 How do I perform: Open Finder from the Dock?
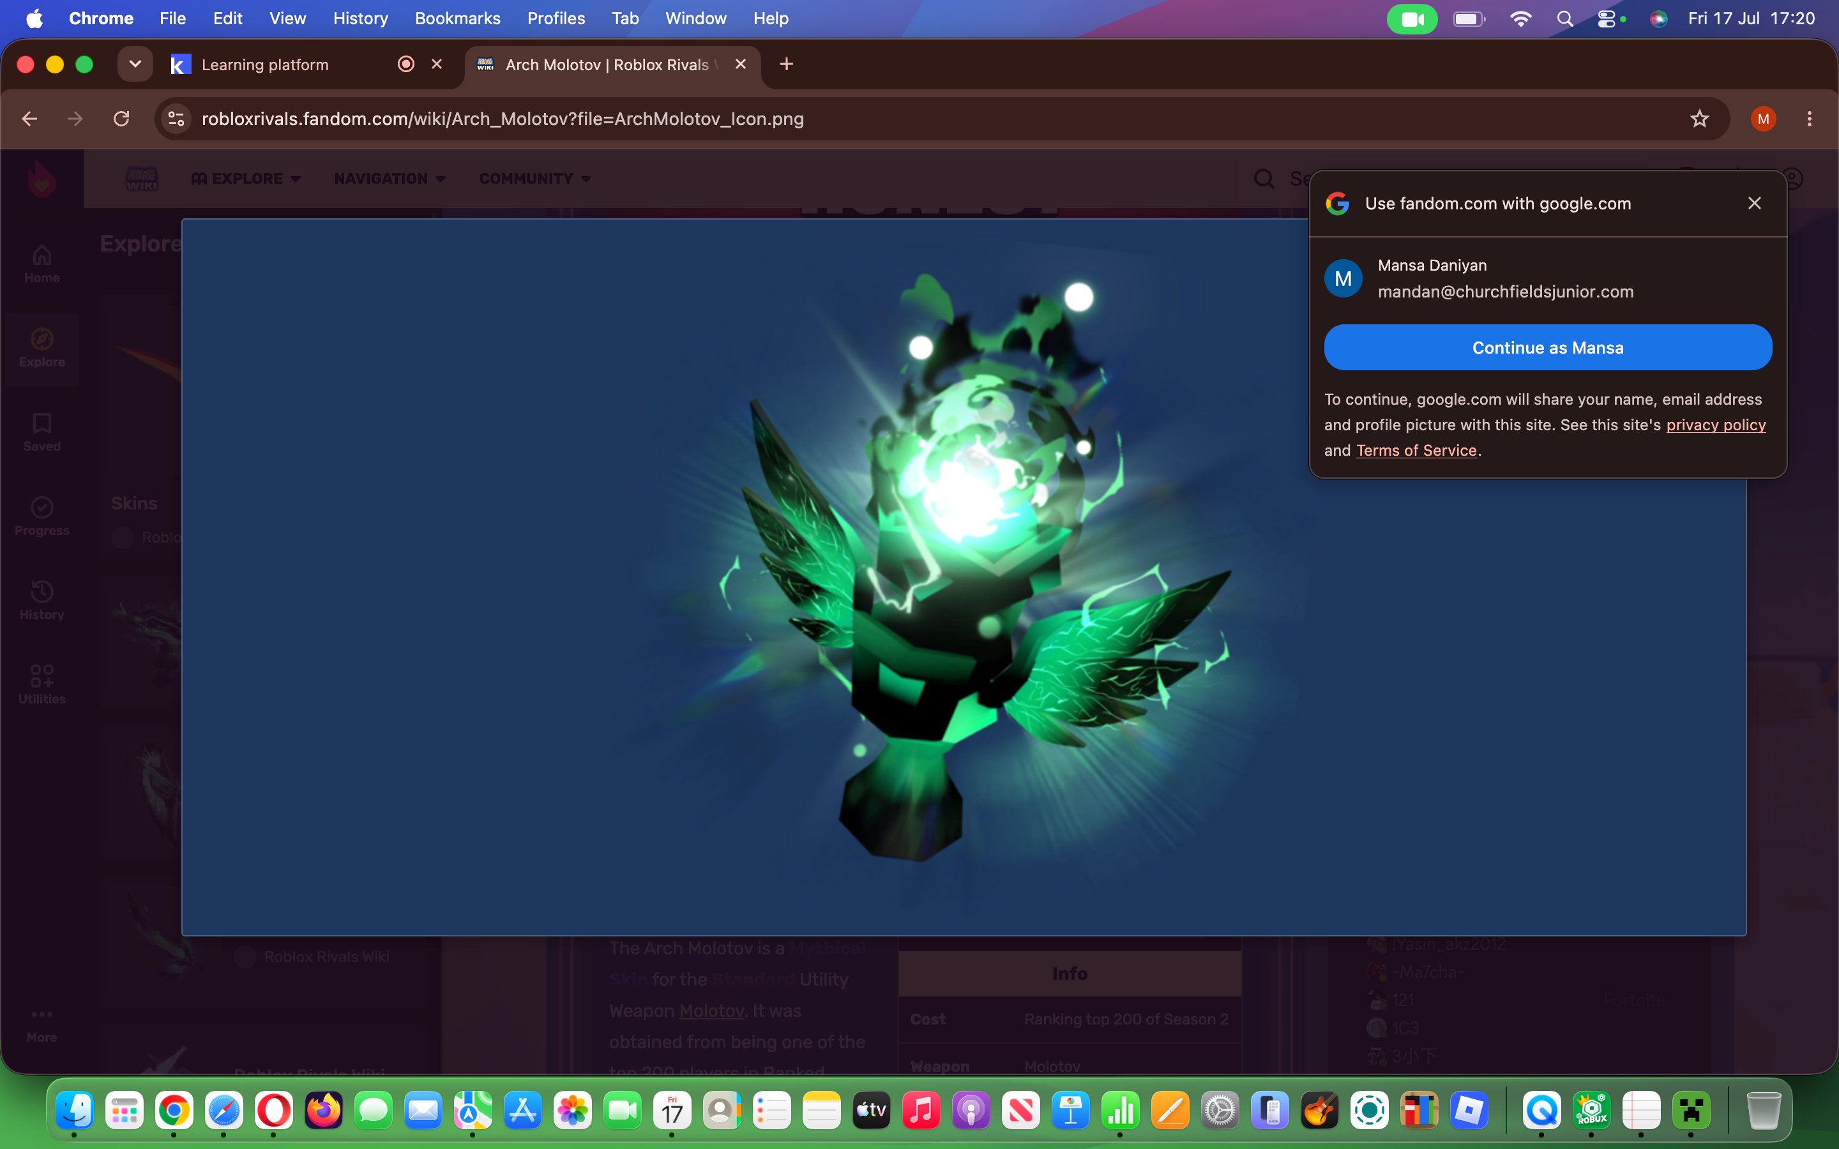[x=75, y=1110]
